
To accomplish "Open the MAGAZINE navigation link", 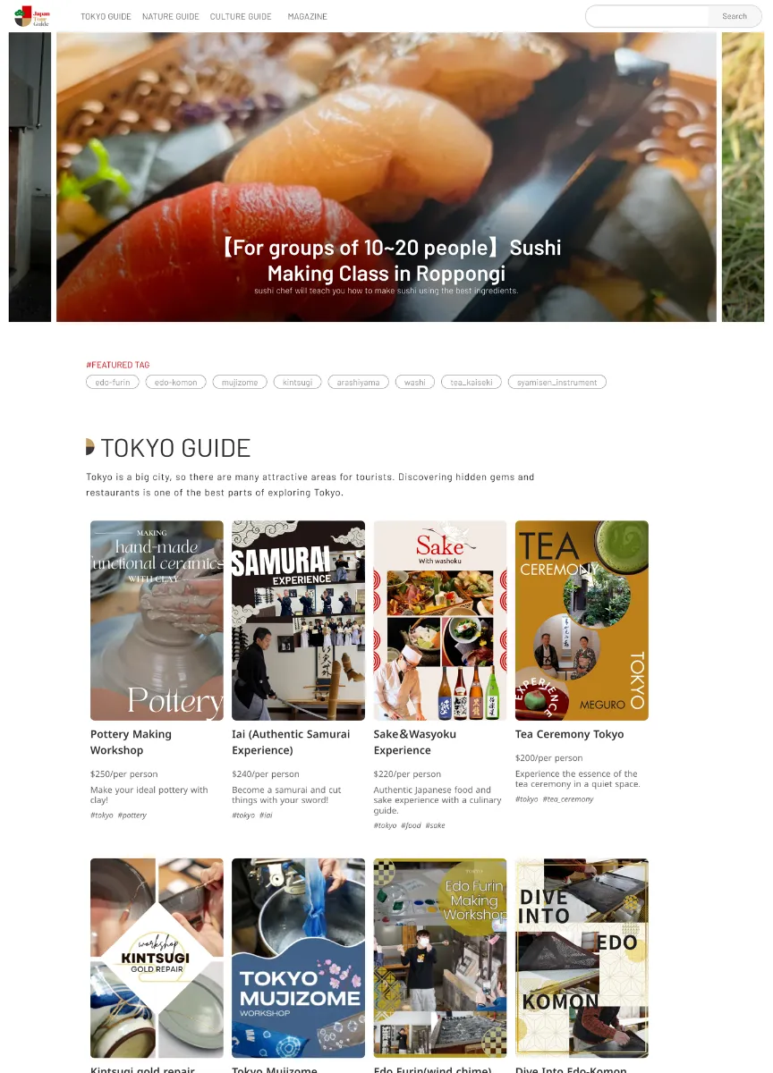I will [x=308, y=17].
